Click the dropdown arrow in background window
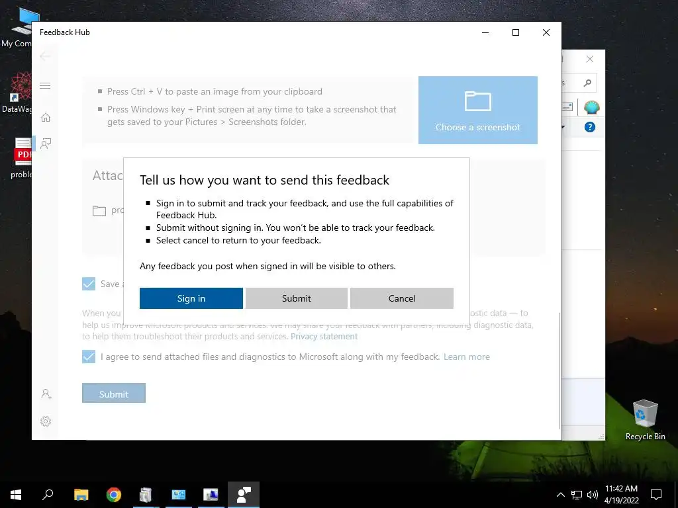The width and height of the screenshot is (678, 508). point(563,127)
